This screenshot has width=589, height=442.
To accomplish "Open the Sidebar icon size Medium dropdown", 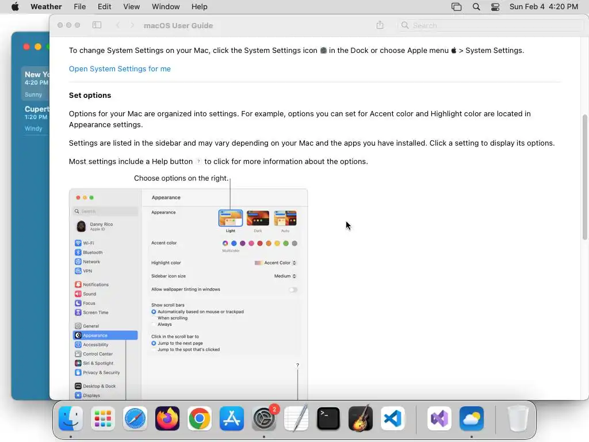I will coord(285,276).
